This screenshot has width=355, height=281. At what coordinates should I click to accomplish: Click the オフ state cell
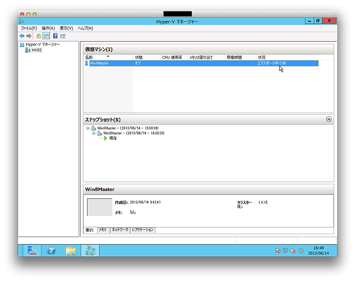138,63
